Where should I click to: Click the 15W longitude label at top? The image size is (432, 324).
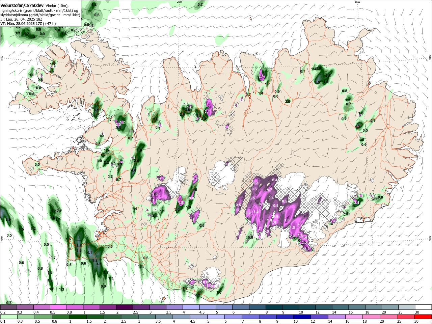coord(357,2)
